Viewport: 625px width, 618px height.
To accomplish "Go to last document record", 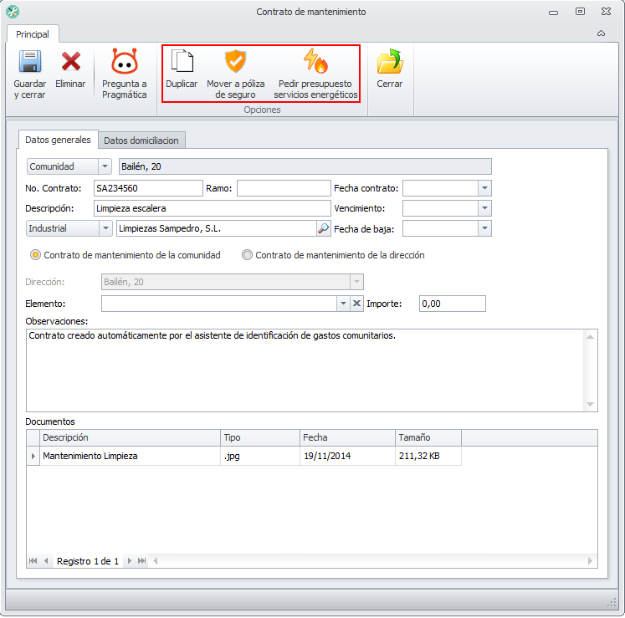I will (141, 561).
